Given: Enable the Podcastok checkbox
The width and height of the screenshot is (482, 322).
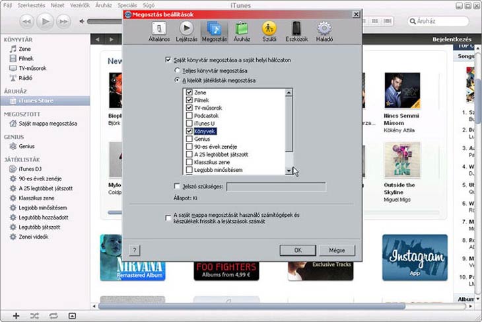Looking at the screenshot, I should 189,116.
